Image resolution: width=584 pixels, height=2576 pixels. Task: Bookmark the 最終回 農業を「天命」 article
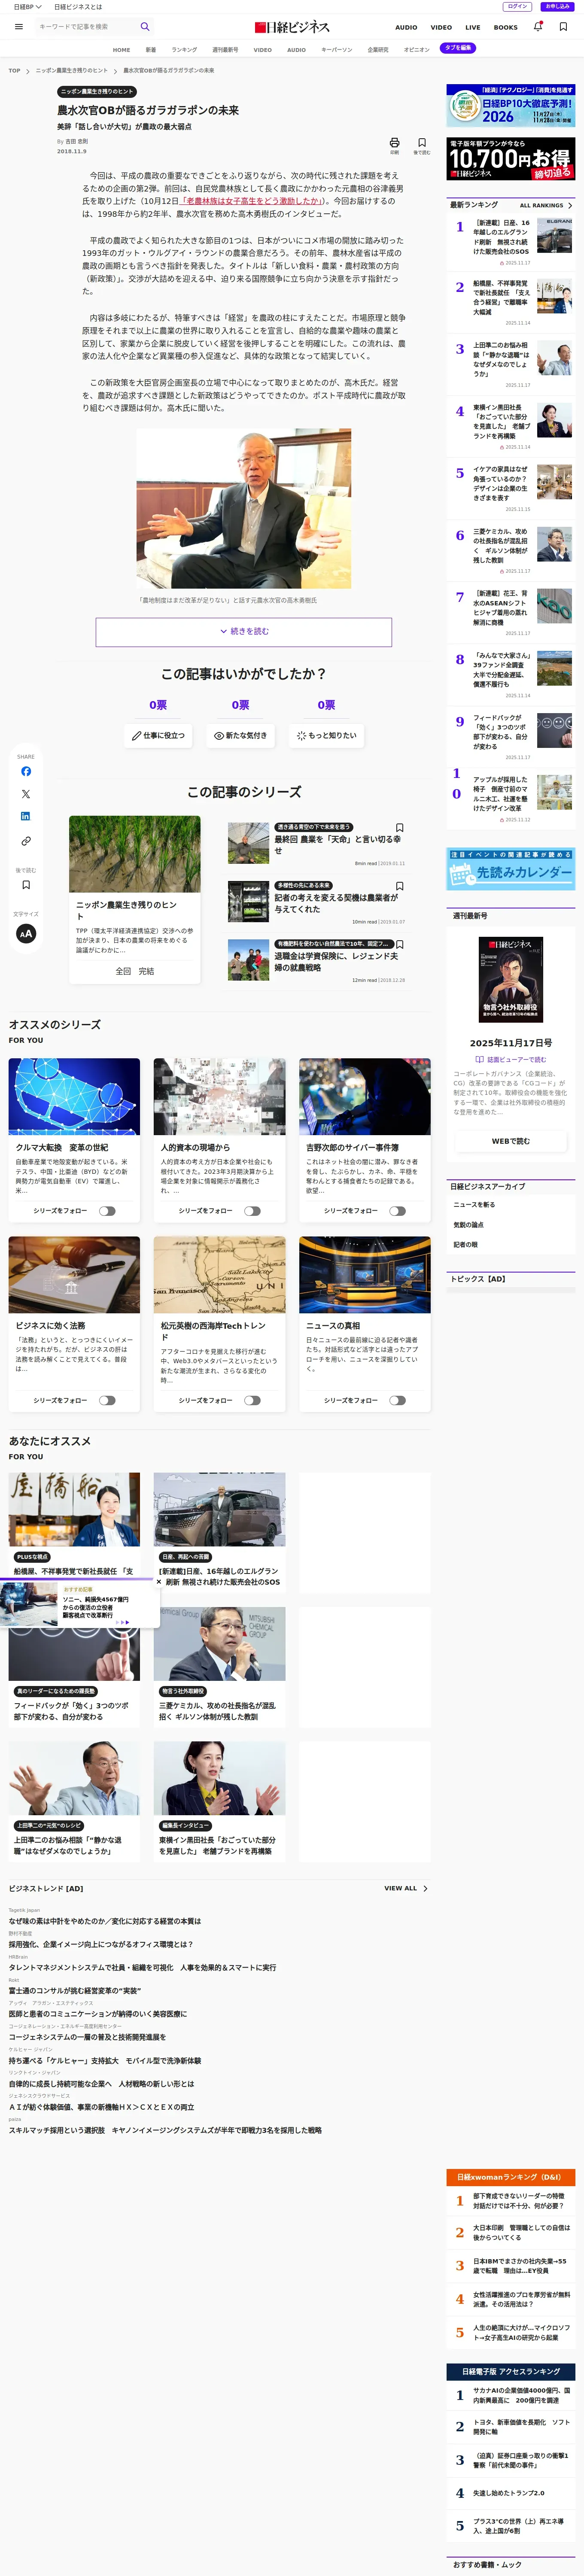pos(400,828)
